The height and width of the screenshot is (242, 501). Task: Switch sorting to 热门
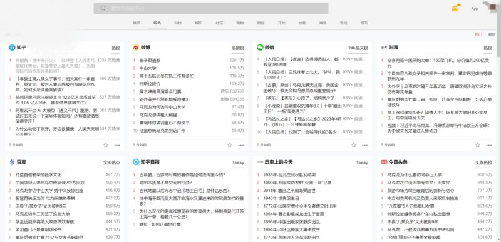(x=478, y=34)
